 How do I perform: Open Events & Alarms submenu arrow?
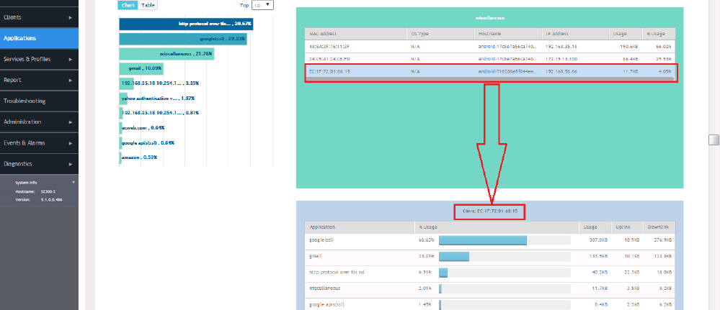coord(71,143)
